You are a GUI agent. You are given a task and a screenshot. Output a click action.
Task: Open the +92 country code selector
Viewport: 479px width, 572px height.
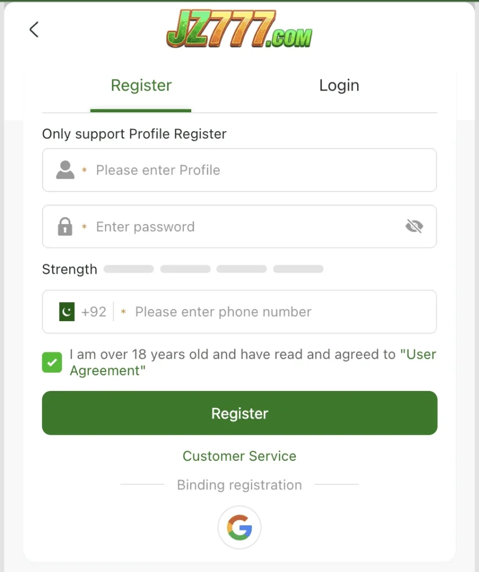click(93, 312)
